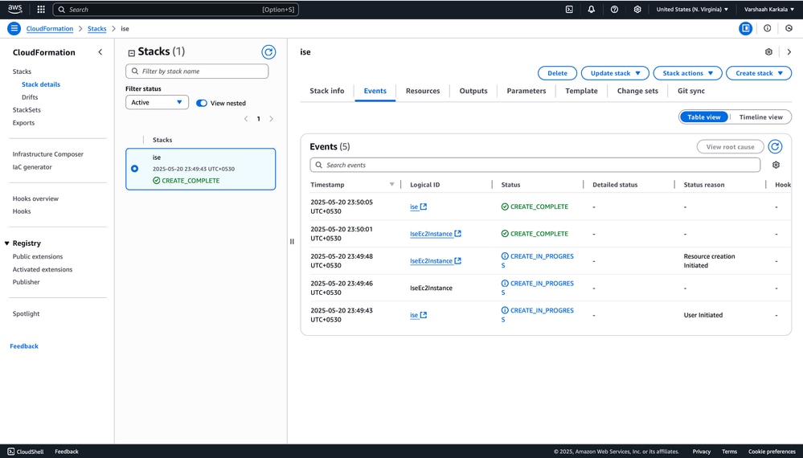Open the help question mark icon
803x458 pixels.
(614, 10)
